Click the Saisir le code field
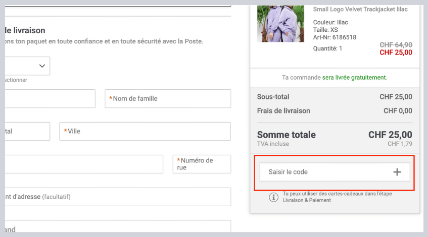 [335, 172]
